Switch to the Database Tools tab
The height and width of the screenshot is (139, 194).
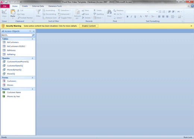[x=55, y=6]
